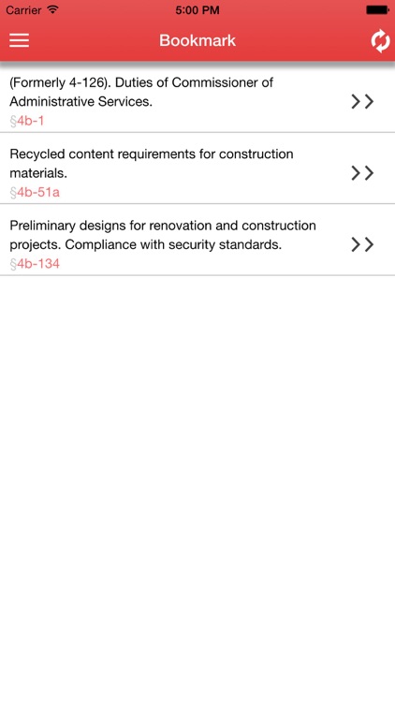The width and height of the screenshot is (395, 702).
Task: Tap the text "Administrative Services."
Action: click(x=81, y=102)
